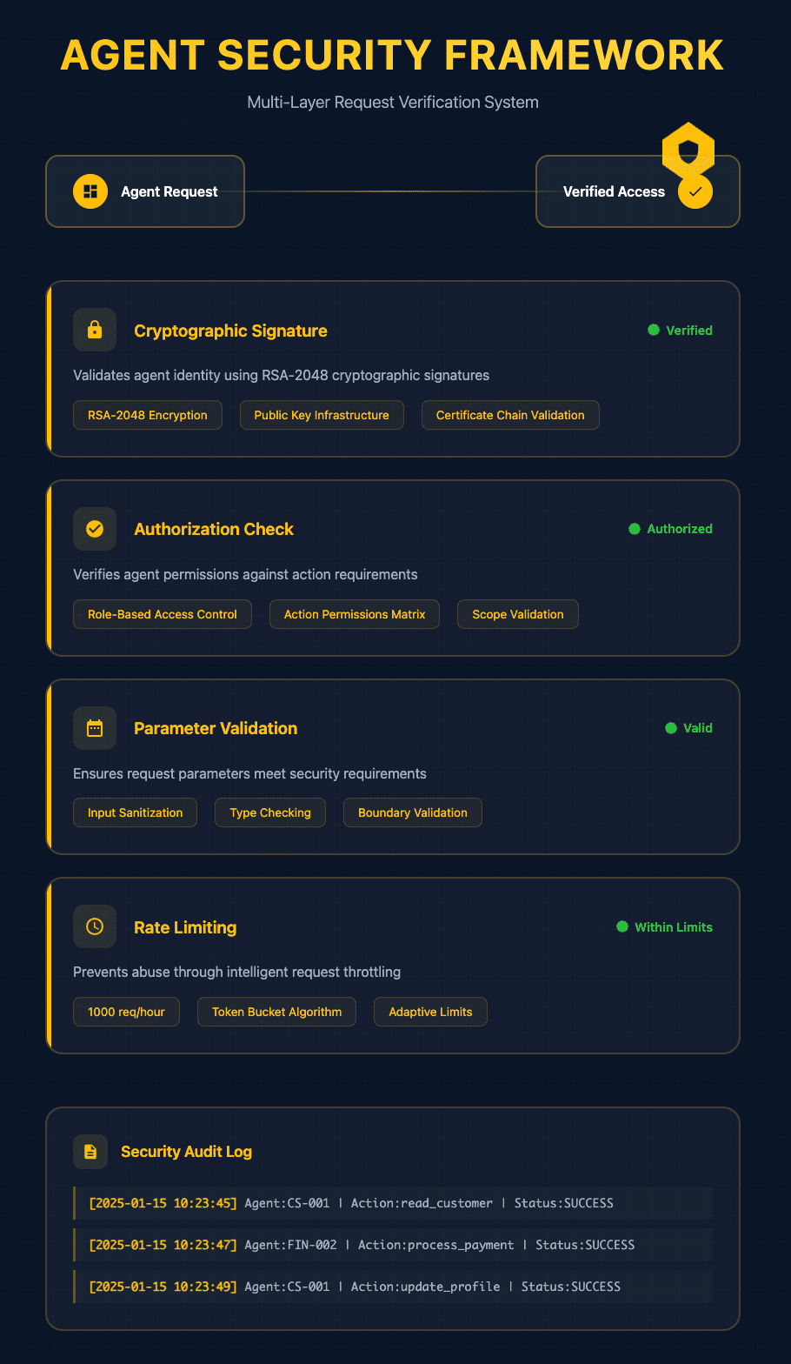Click the Role-Based Access Control tag

point(163,614)
